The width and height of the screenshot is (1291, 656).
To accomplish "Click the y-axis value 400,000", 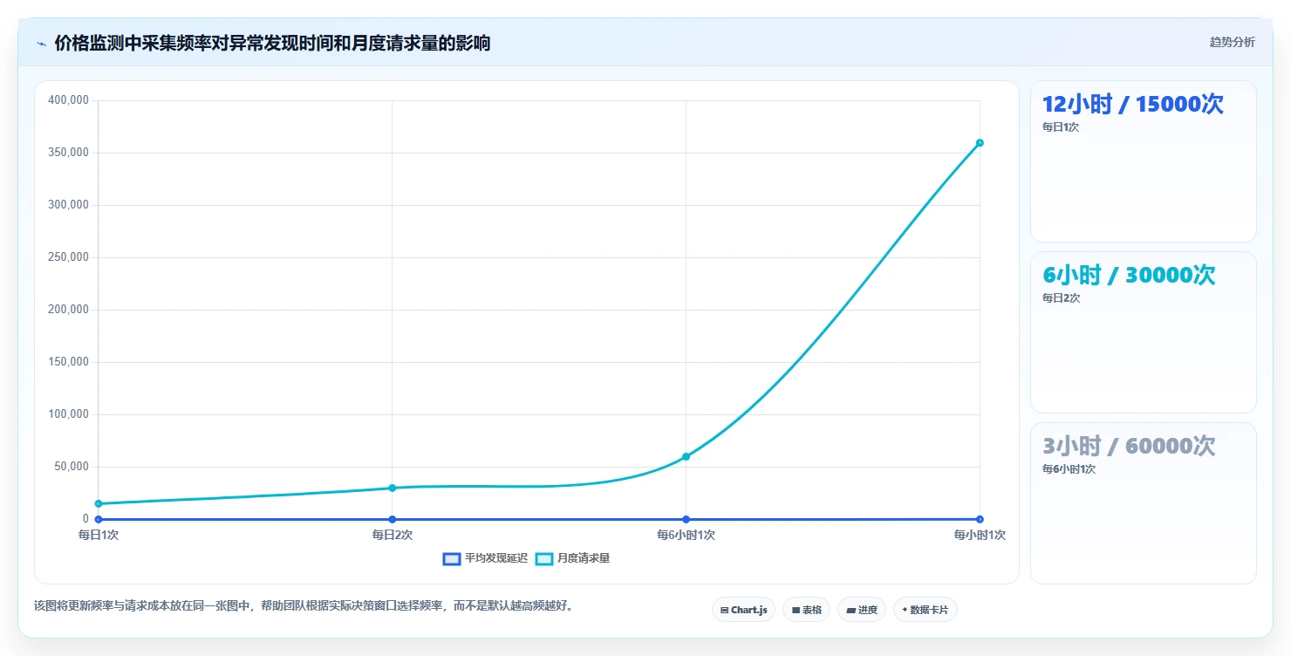I will tap(69, 100).
